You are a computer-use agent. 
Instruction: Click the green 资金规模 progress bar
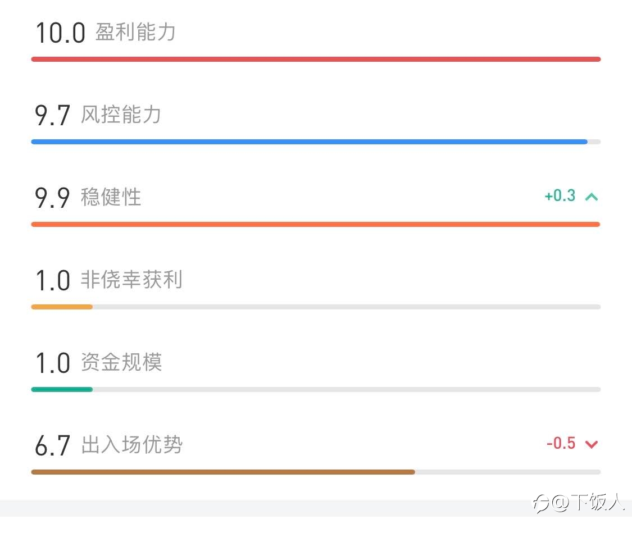tap(316, 390)
